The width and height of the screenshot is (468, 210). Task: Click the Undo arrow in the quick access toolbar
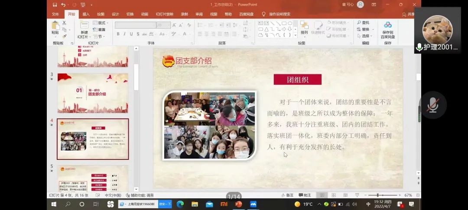pyautogui.click(x=63, y=5)
